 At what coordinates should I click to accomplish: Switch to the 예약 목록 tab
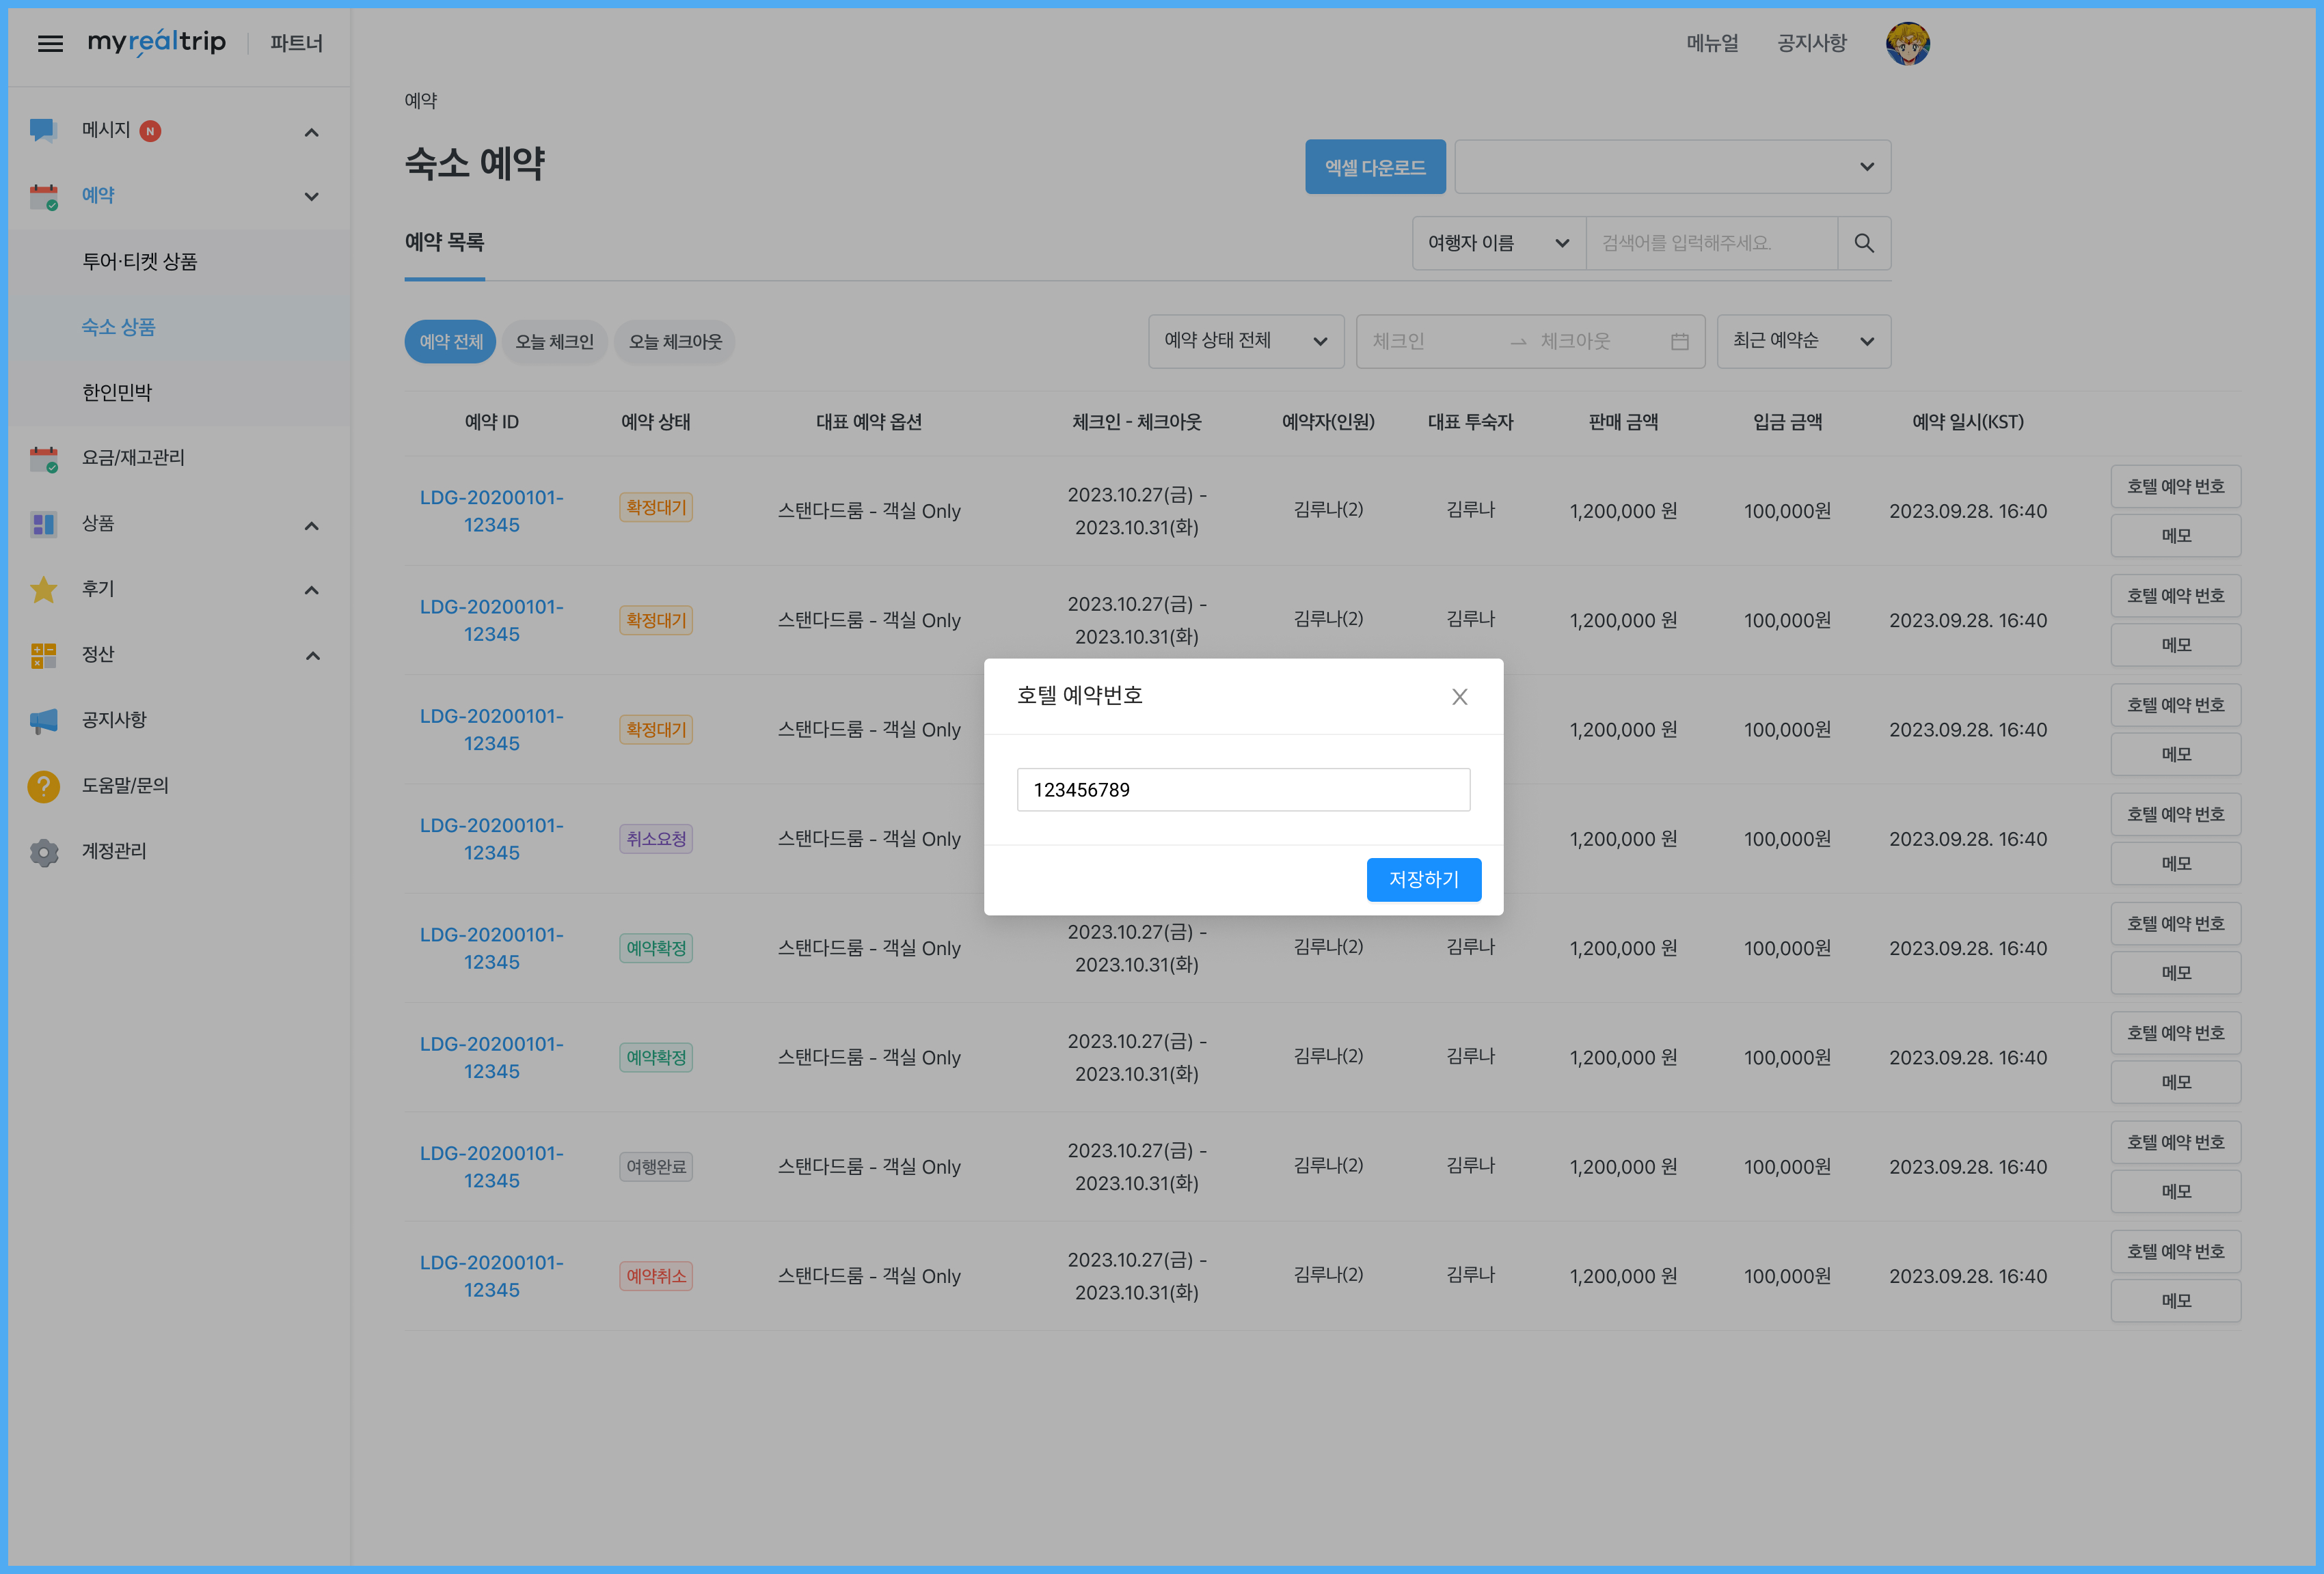coord(444,243)
